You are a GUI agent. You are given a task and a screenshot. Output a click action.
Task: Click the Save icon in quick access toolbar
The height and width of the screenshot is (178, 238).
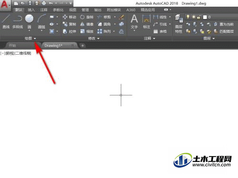click(30, 3)
